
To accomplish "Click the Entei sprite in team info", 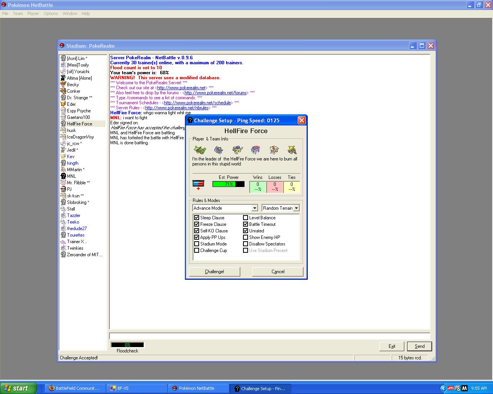I will (274, 150).
